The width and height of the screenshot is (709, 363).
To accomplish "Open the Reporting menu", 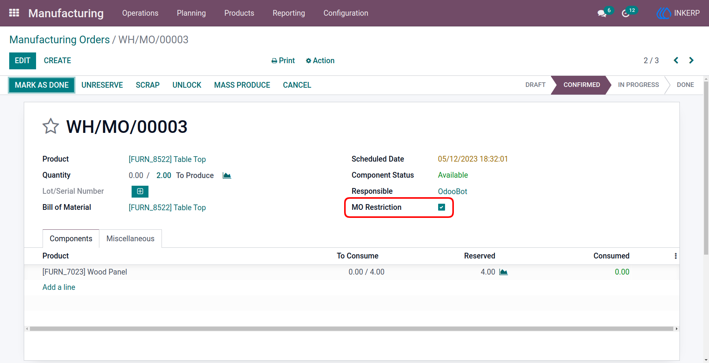I will (289, 13).
